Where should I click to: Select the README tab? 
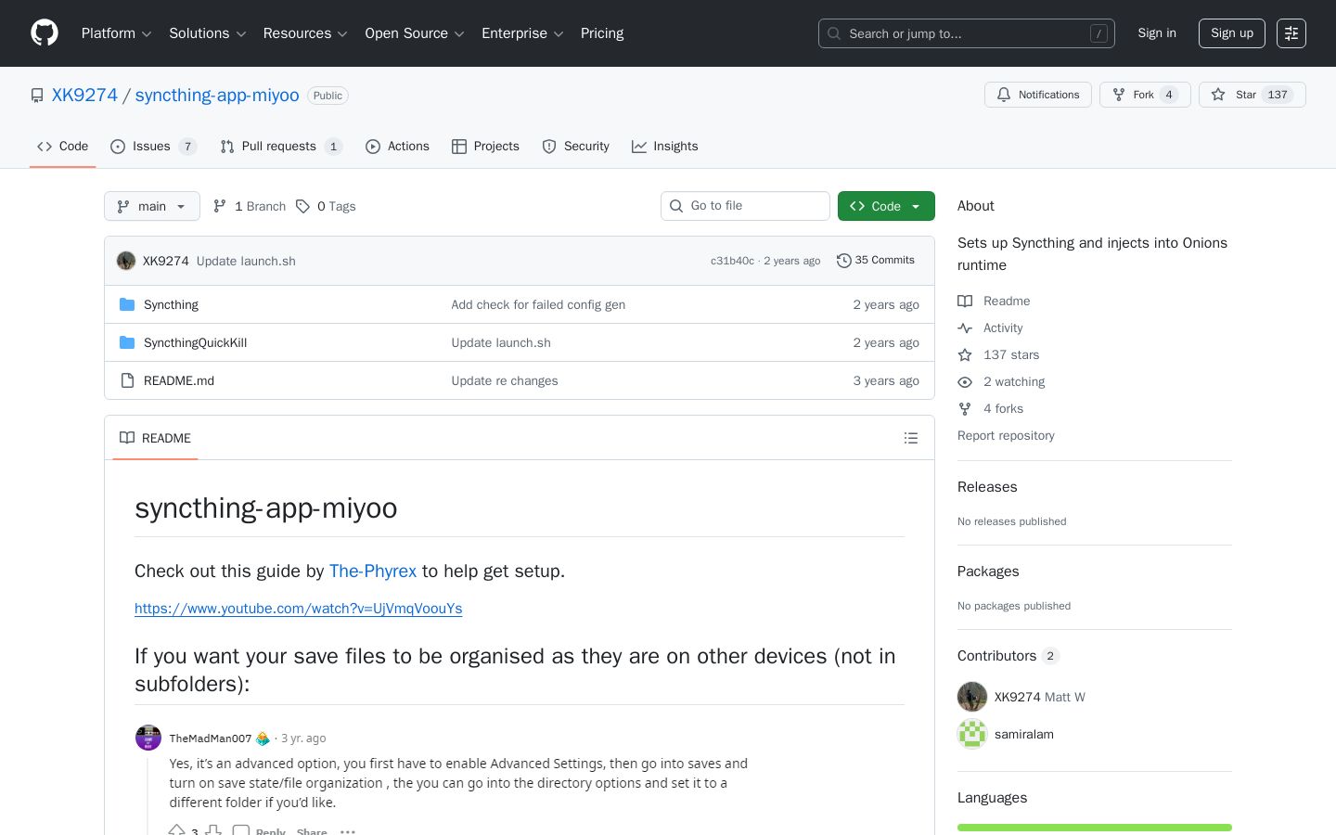[x=155, y=438]
